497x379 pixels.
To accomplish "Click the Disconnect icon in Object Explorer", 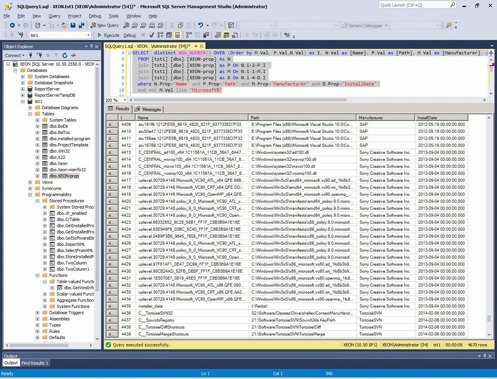I will pos(39,55).
